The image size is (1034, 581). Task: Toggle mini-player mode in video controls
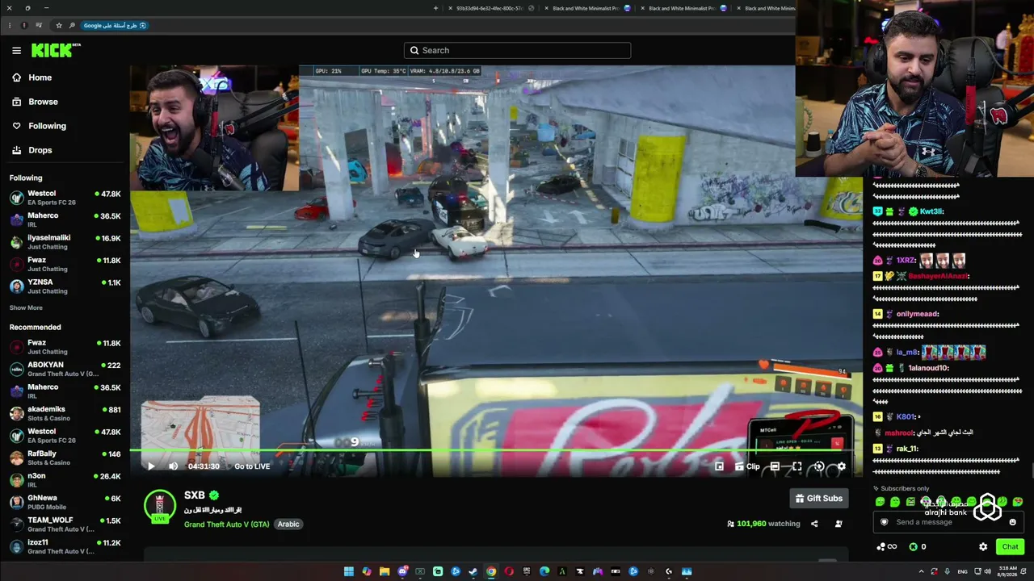pos(719,466)
